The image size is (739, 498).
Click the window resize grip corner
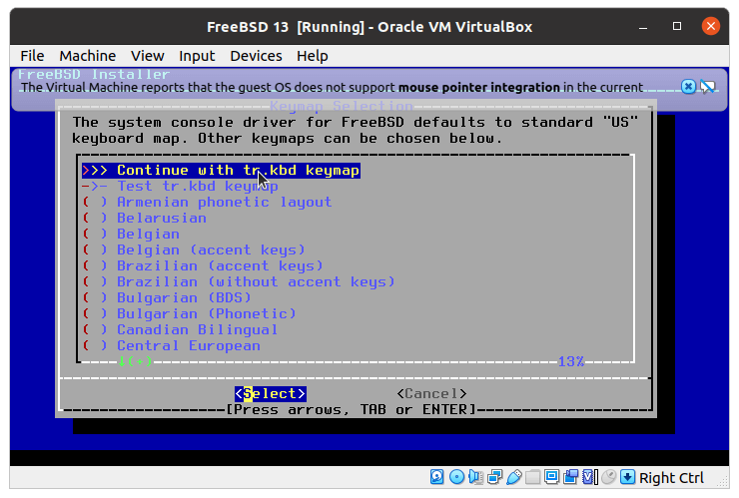click(x=723, y=482)
